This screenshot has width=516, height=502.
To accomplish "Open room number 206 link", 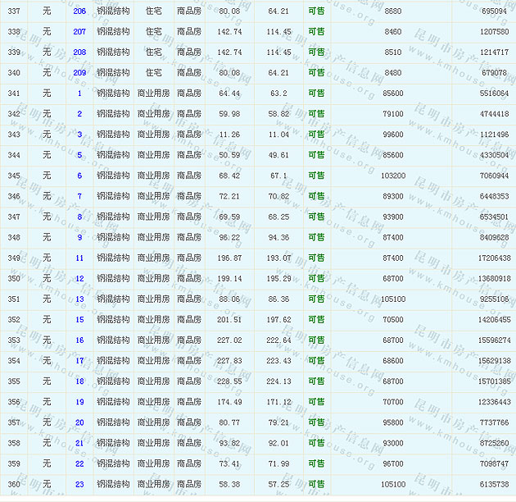I will 79,11.
